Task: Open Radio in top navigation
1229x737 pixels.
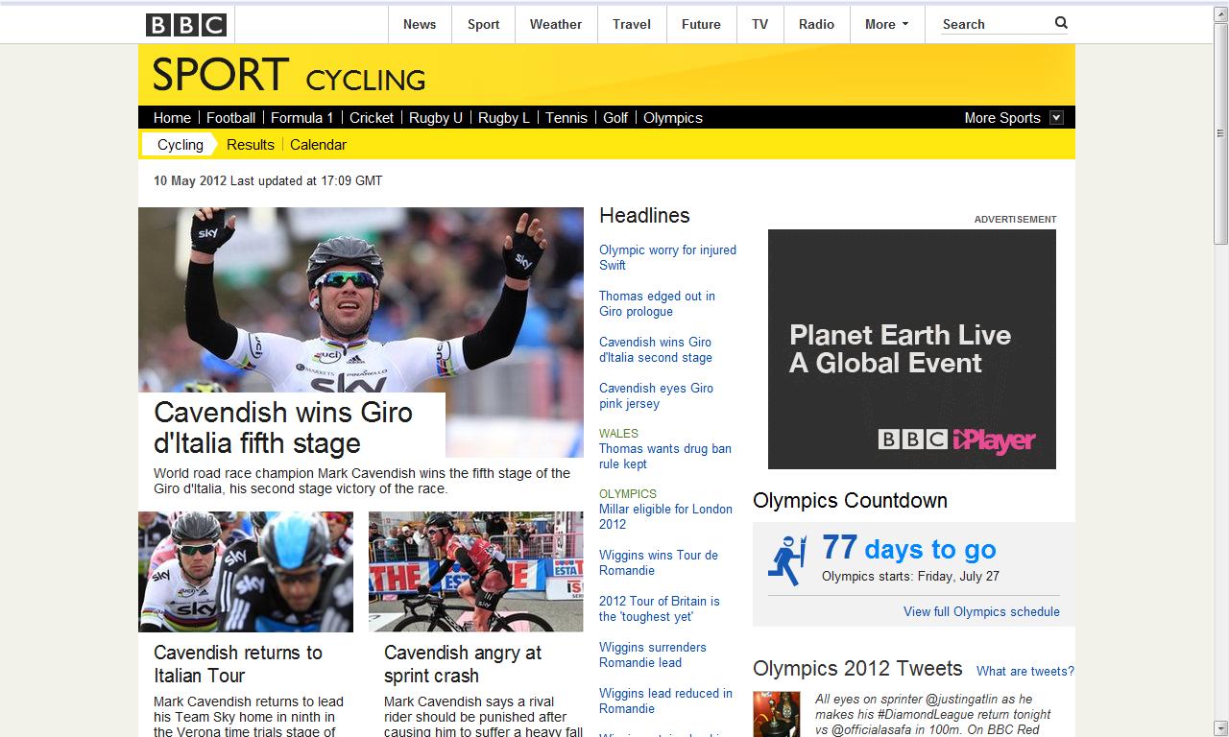Action: pos(817,25)
